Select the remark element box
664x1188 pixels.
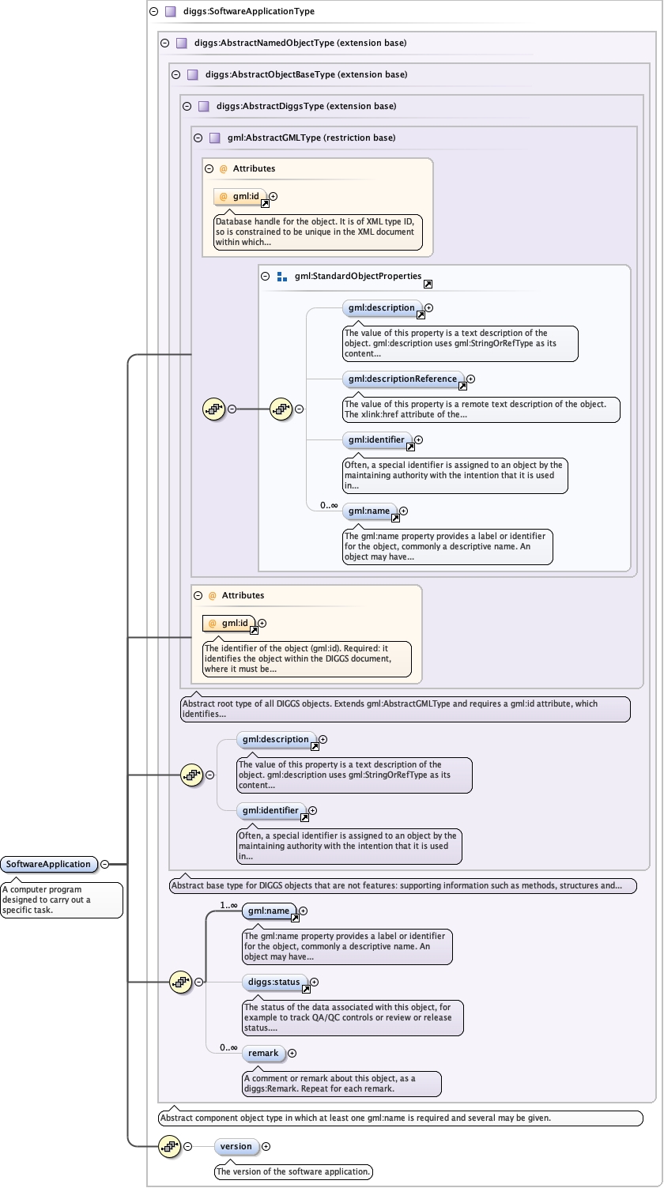click(x=263, y=1053)
